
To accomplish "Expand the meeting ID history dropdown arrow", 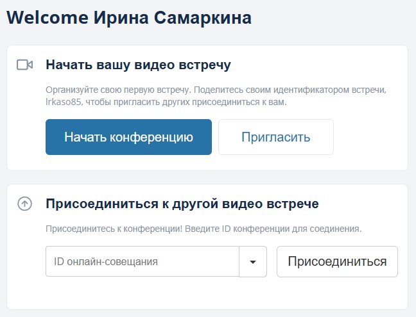I will 253,261.
